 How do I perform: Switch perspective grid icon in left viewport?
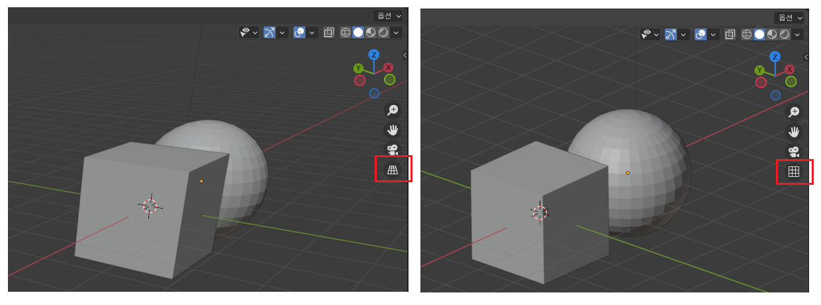pos(393,170)
